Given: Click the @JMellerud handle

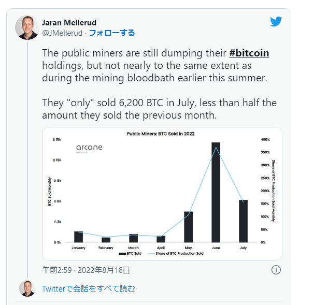Looking at the screenshot, I should (x=62, y=33).
